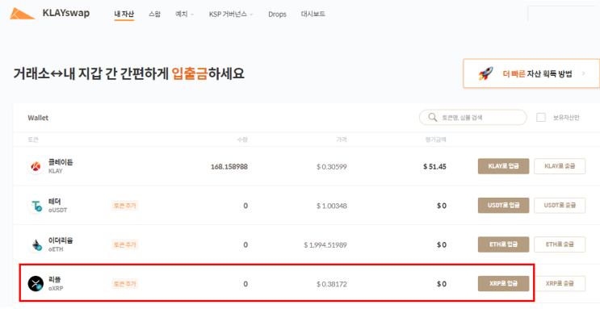Click the 테더 token name
600x309 pixels.
54,202
